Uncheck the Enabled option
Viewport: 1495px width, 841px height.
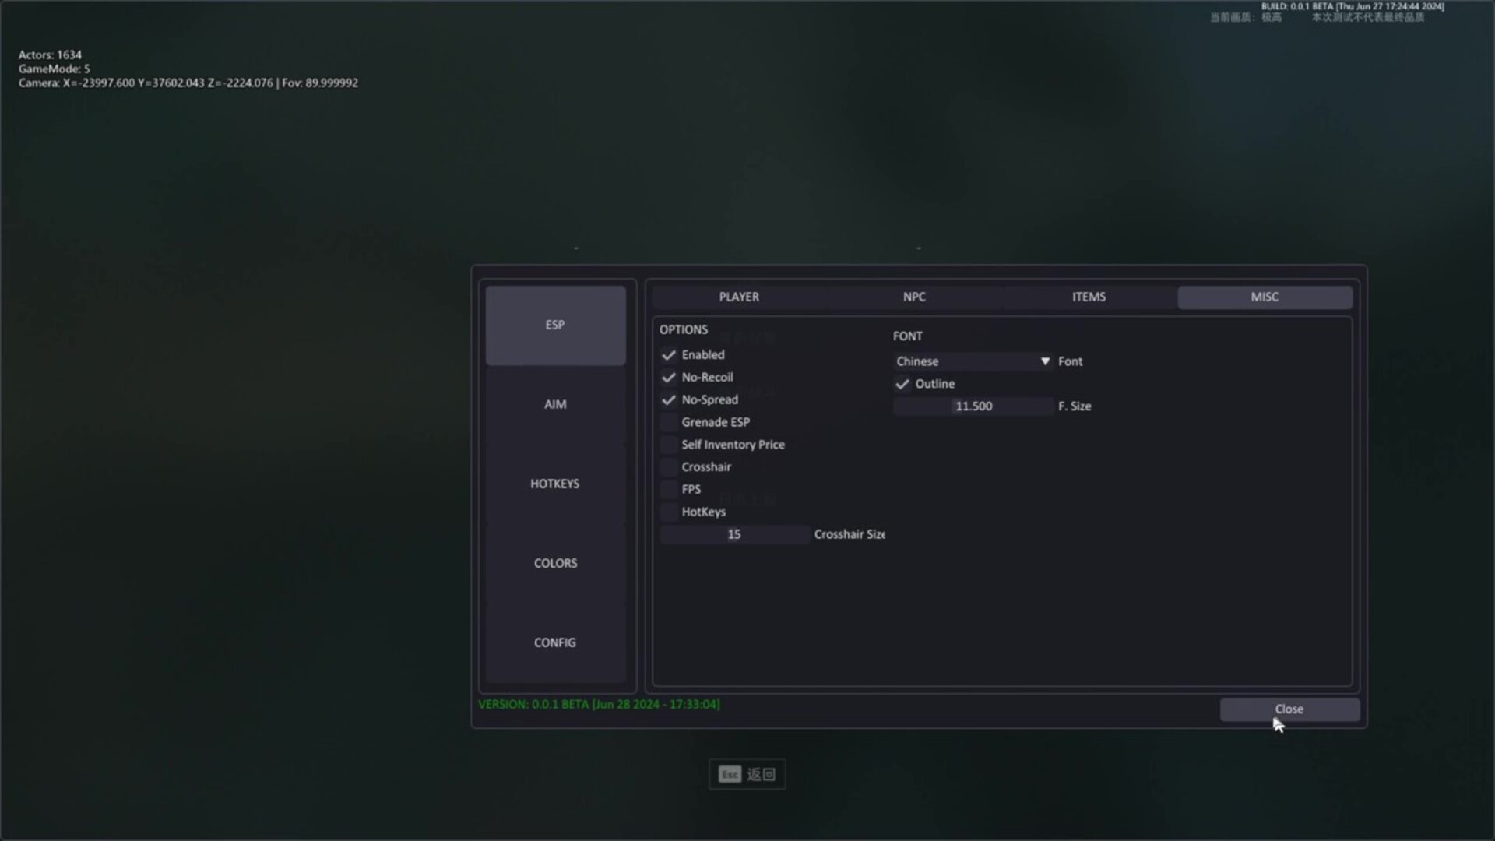668,354
